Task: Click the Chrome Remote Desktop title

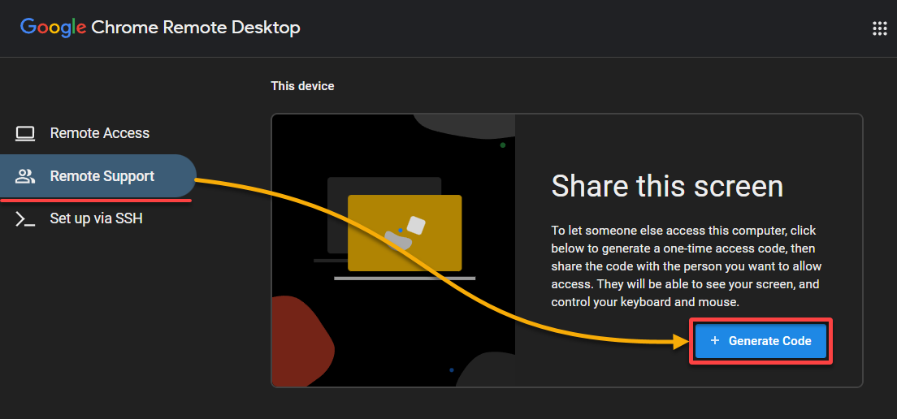Action: click(196, 28)
